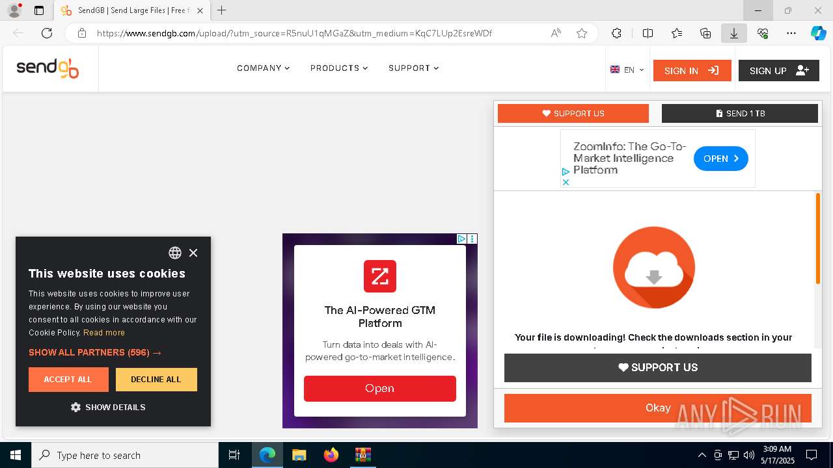Viewport: 833px width, 468px height.
Task: Open File Explorer from taskbar
Action: point(299,455)
